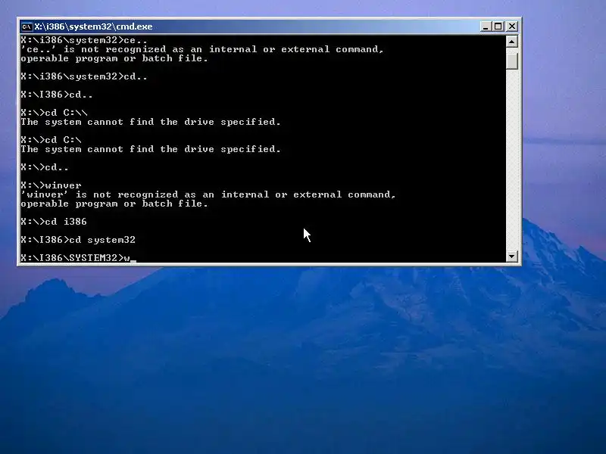Maximize the command prompt window
This screenshot has height=454, width=606.
coord(498,26)
